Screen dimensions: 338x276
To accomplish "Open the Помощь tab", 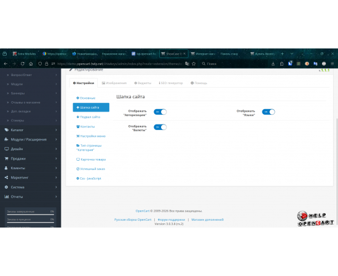I will point(198,83).
